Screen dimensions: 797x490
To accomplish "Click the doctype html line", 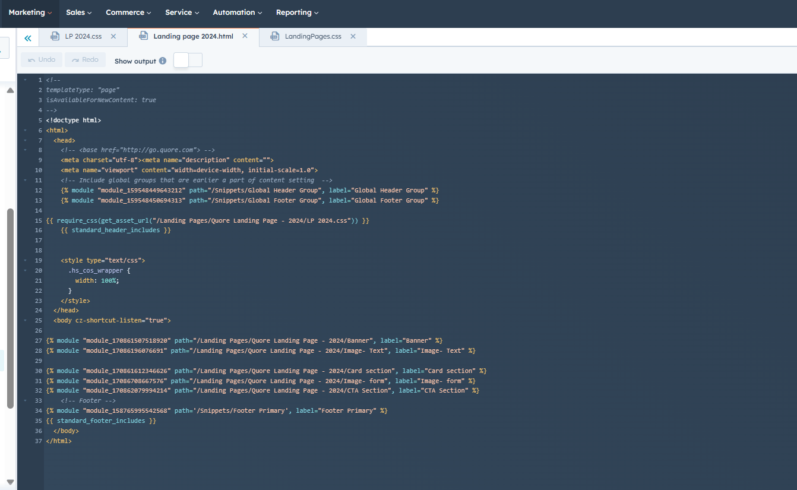I will tap(74, 120).
